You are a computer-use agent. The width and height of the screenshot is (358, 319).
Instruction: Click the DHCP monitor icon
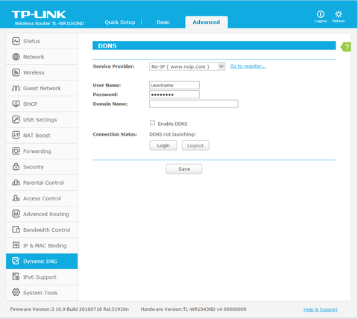[x=16, y=104]
